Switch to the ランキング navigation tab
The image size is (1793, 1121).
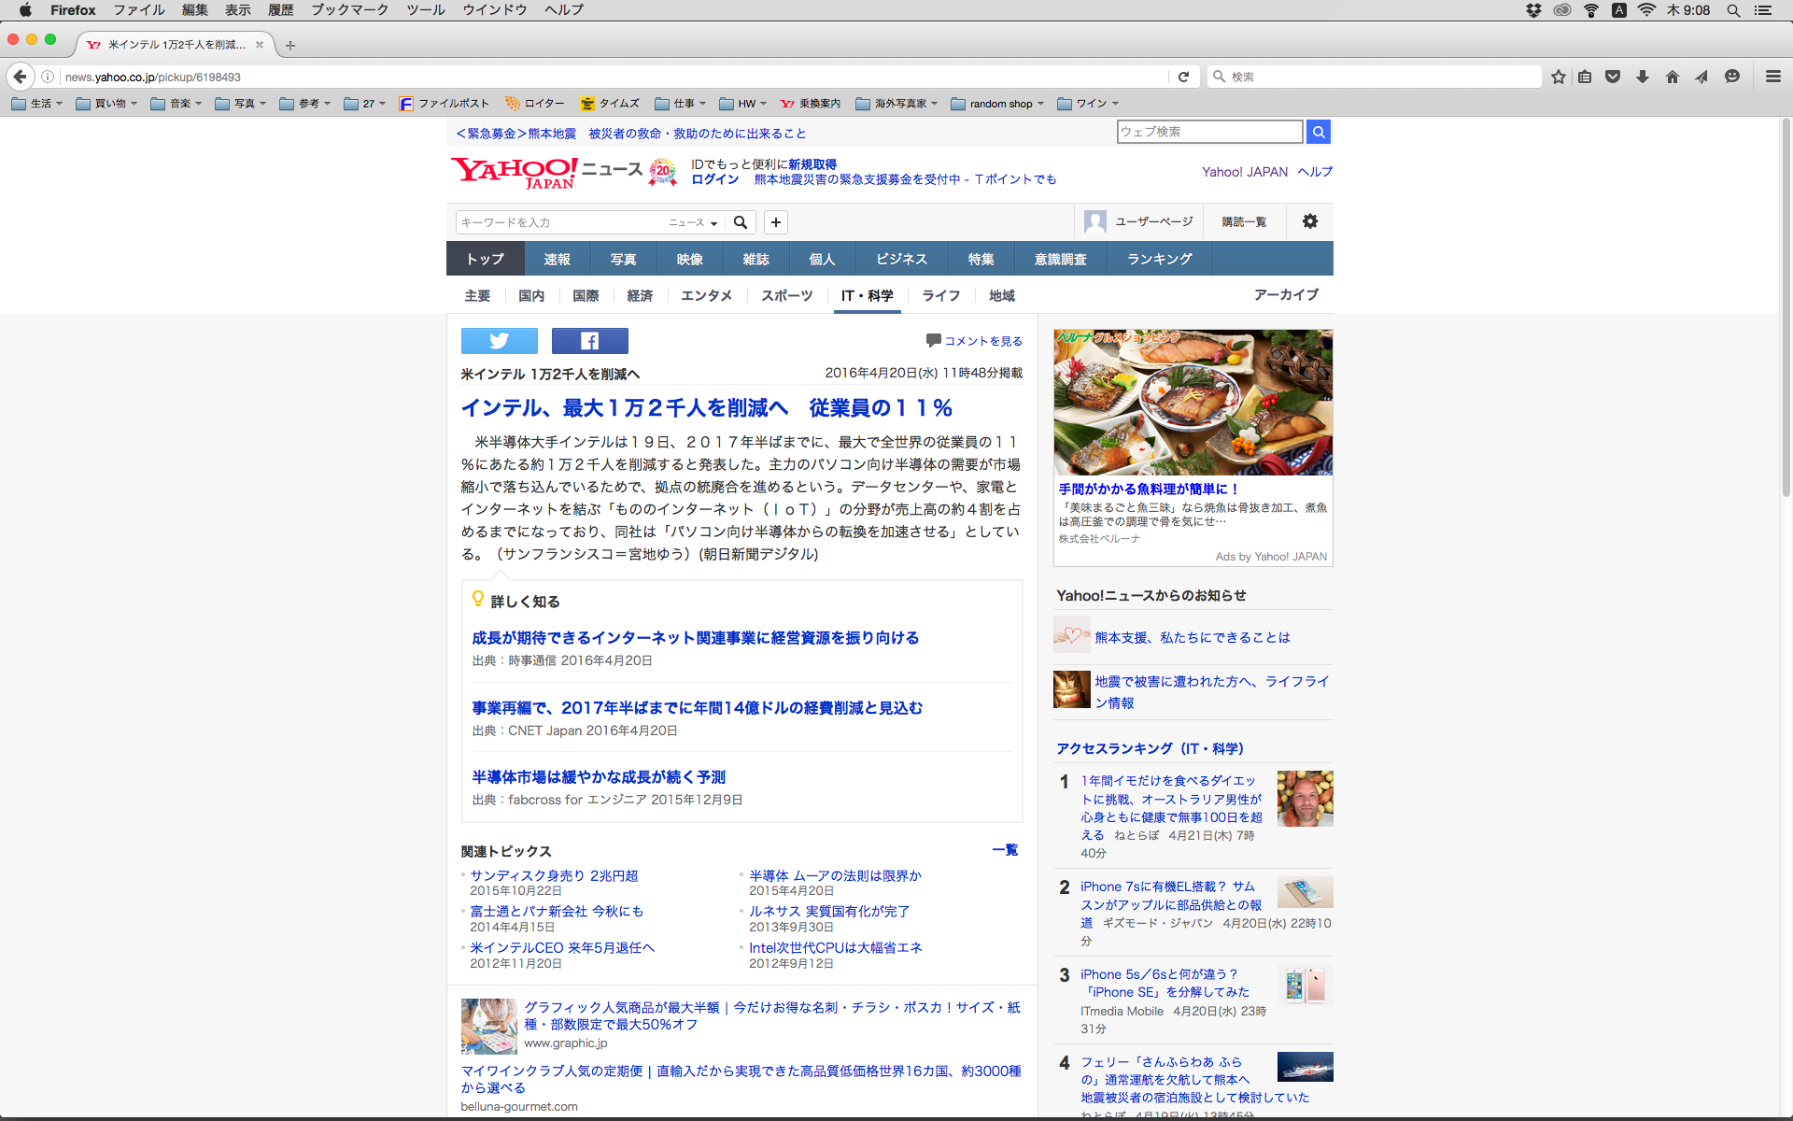[x=1159, y=259]
